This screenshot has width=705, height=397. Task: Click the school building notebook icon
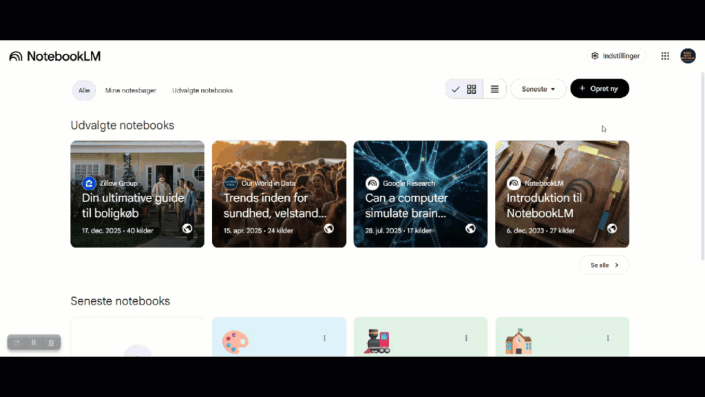tap(518, 341)
